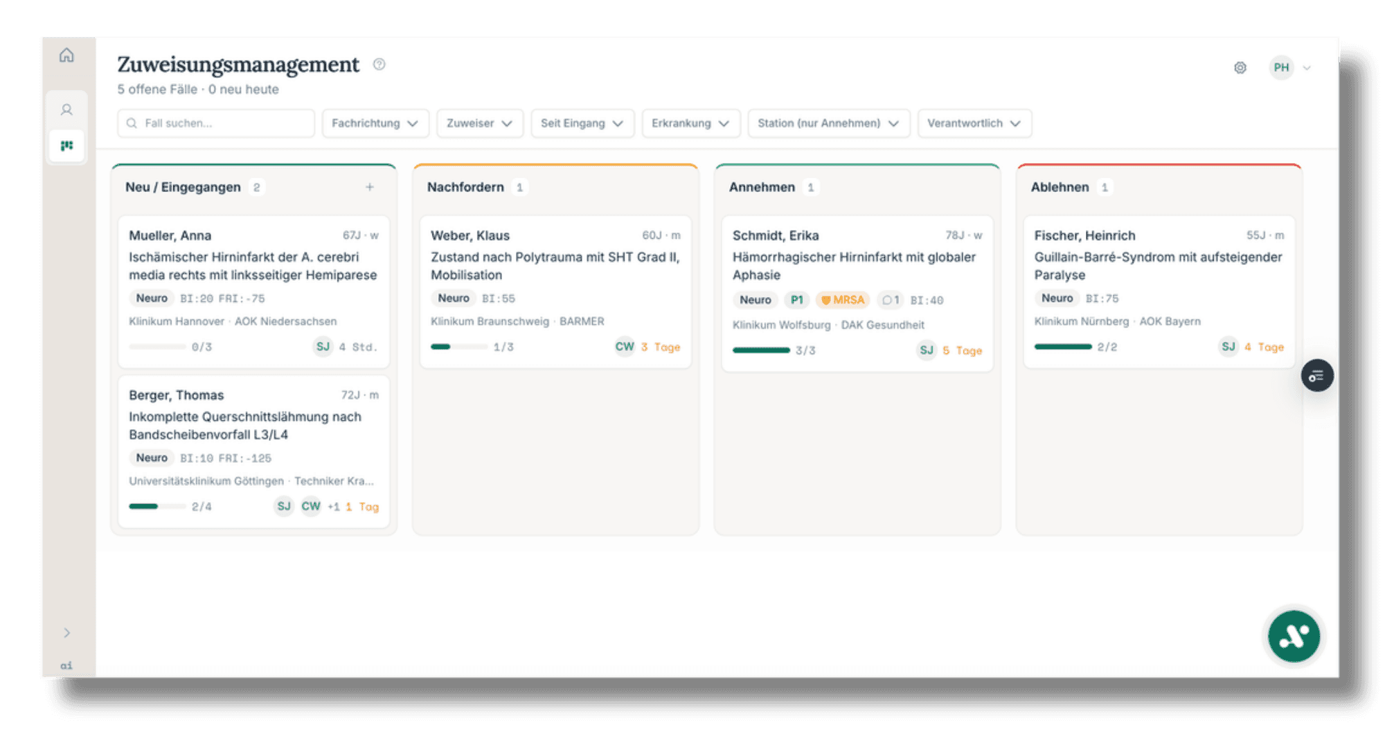The image size is (1385, 736).
Task: Open the Seit Eingang filter dropdown
Action: (582, 123)
